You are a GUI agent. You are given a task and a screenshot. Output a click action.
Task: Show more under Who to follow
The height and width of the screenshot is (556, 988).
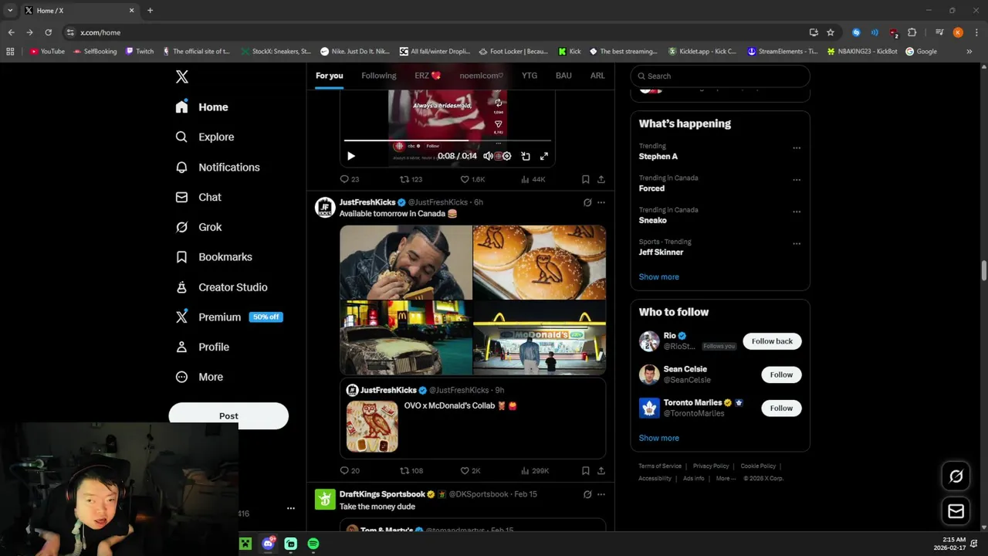658,438
